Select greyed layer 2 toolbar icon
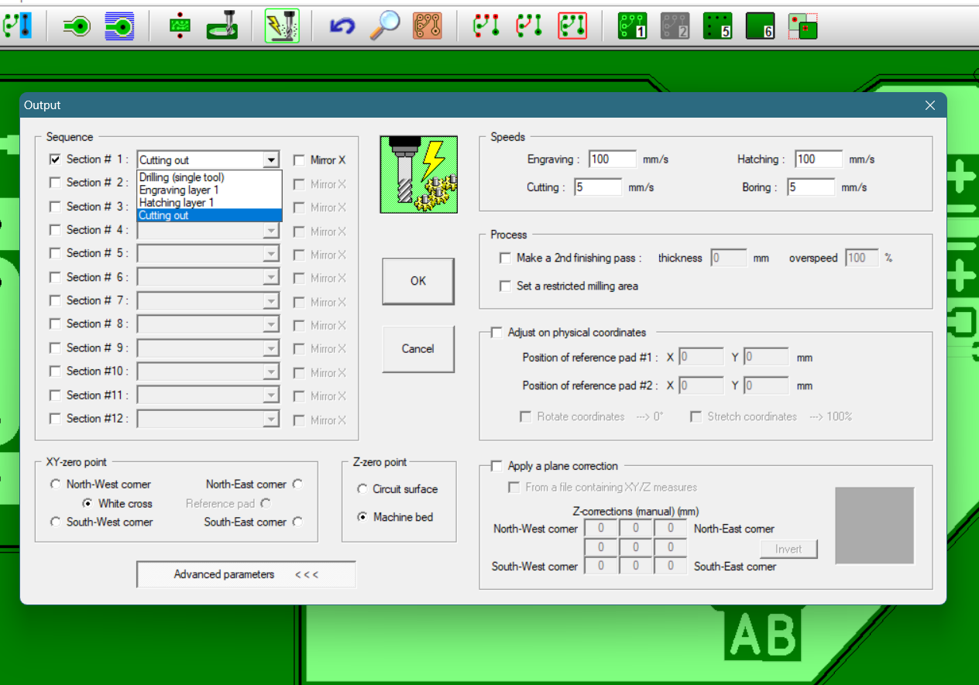Screen dimensions: 979x685 pyautogui.click(x=675, y=26)
